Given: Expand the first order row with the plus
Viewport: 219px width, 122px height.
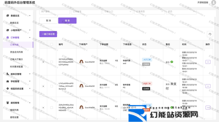Looking at the screenshot, I should click(x=43, y=62).
